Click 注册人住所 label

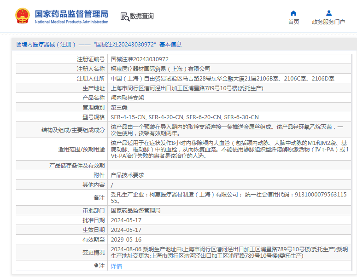click(91, 79)
